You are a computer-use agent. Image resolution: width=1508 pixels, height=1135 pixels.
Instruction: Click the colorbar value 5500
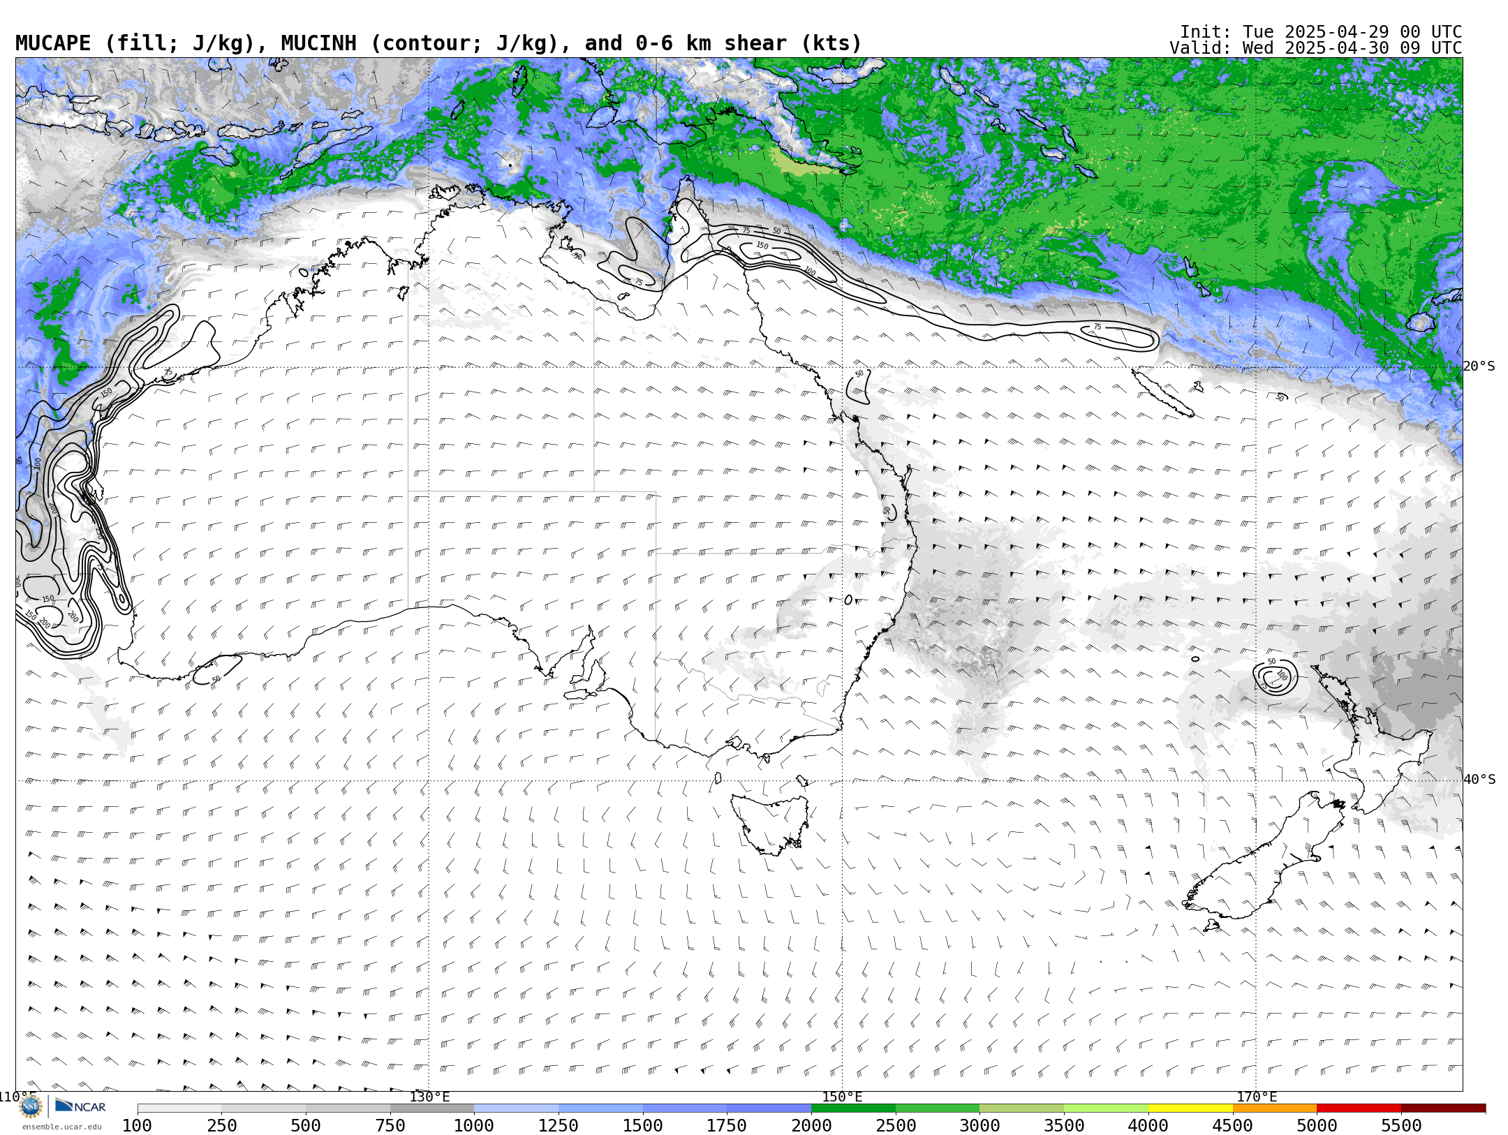click(x=1401, y=1125)
